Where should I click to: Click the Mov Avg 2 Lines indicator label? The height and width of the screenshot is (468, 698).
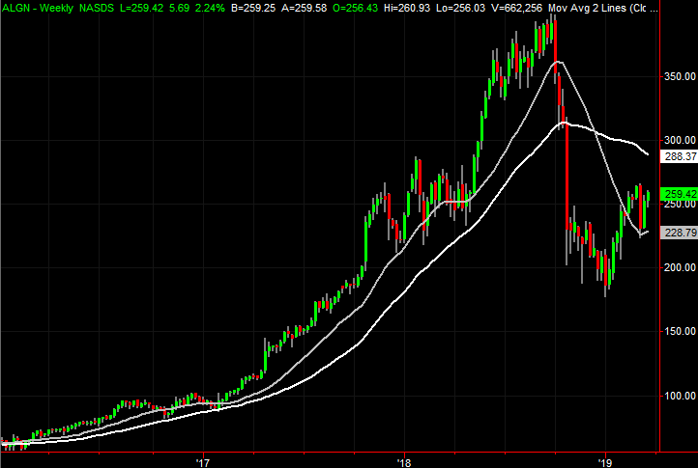pos(602,8)
